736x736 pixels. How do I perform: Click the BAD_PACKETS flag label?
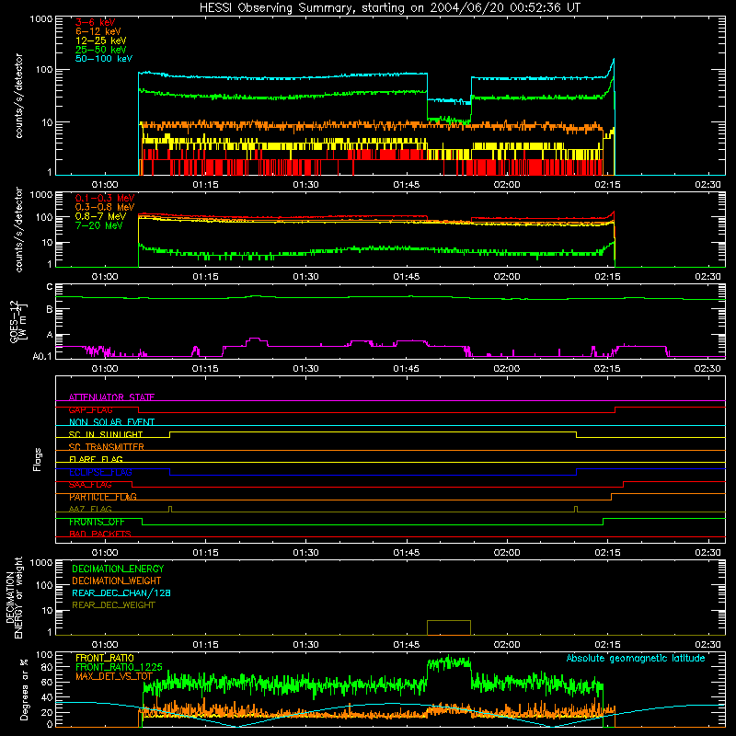(100, 534)
